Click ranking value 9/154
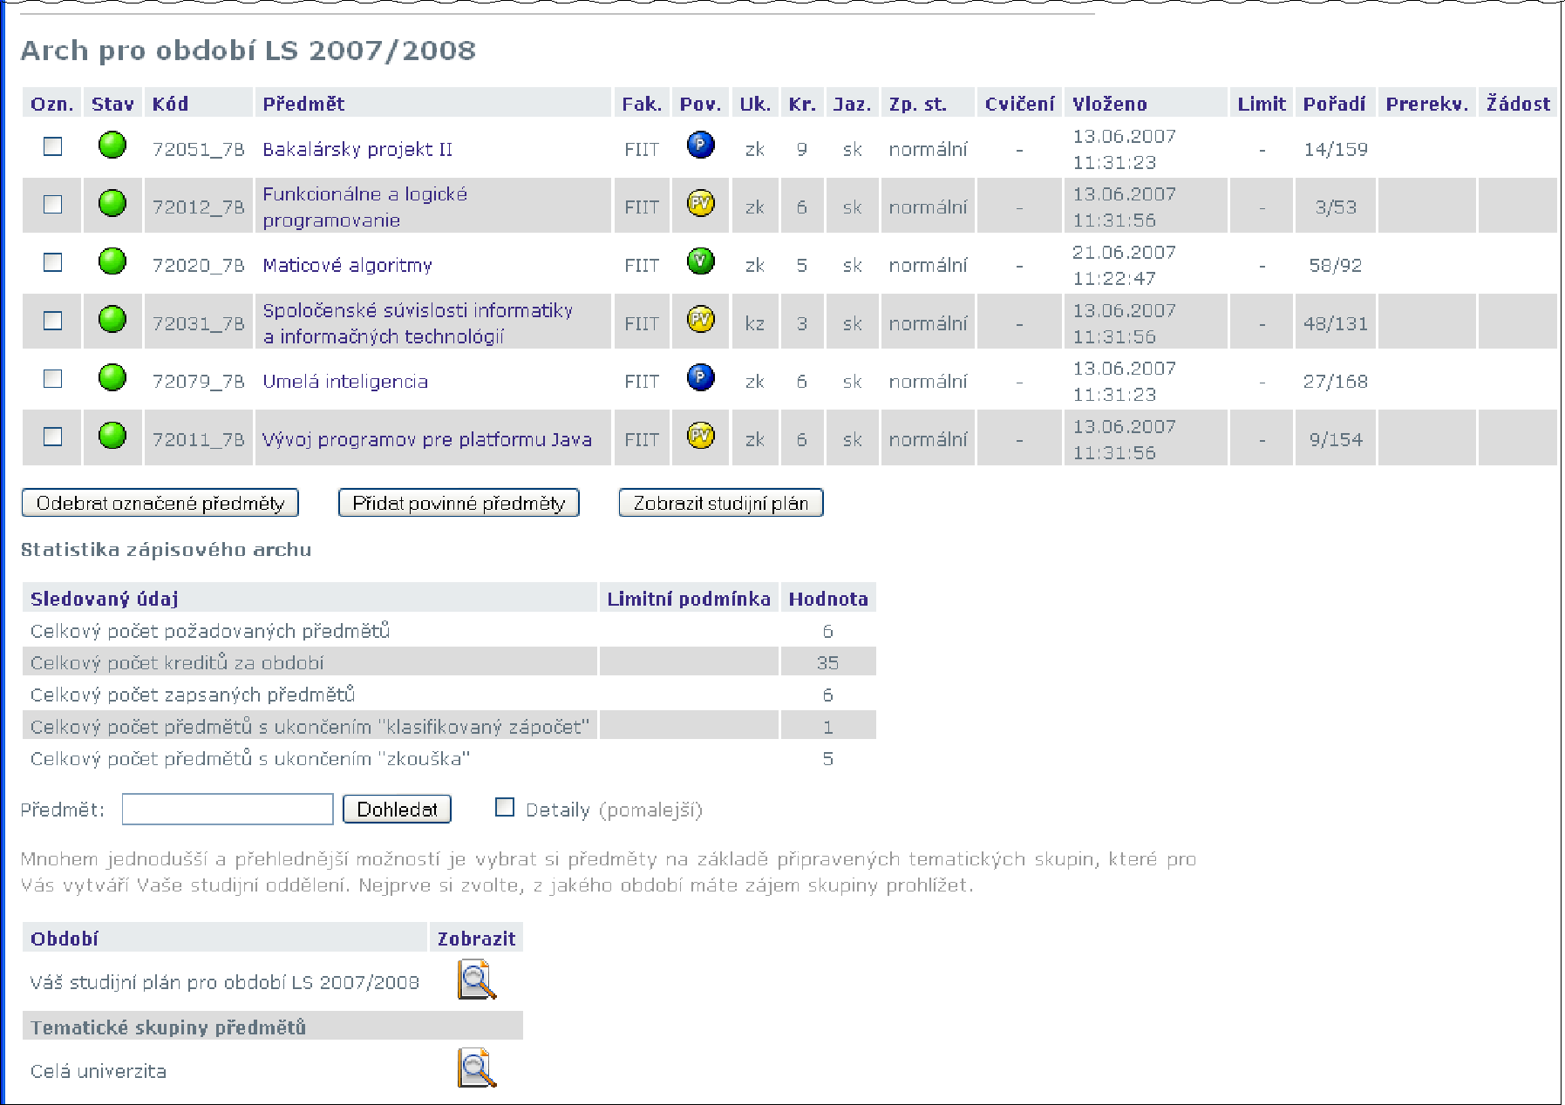 click(x=1336, y=439)
